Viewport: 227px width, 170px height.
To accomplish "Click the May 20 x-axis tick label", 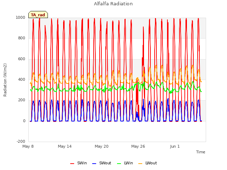I will click(101, 146).
